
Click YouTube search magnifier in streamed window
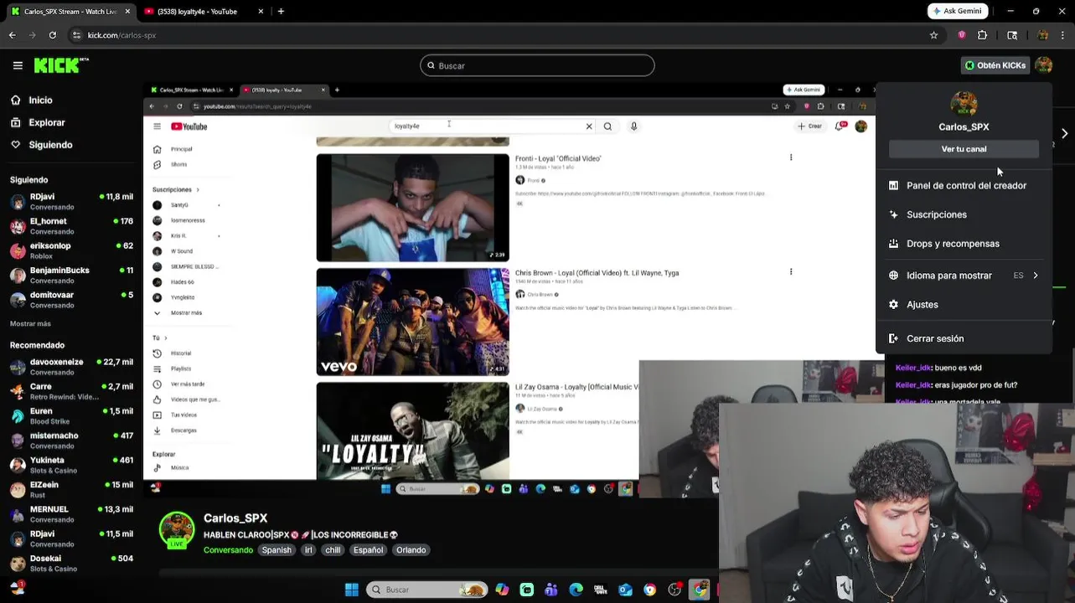coord(607,126)
